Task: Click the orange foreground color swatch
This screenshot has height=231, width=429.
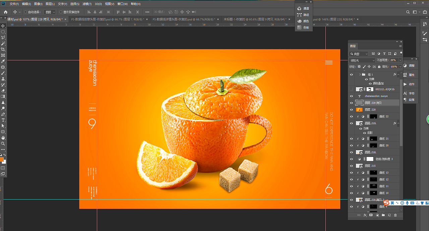Action: point(2,159)
